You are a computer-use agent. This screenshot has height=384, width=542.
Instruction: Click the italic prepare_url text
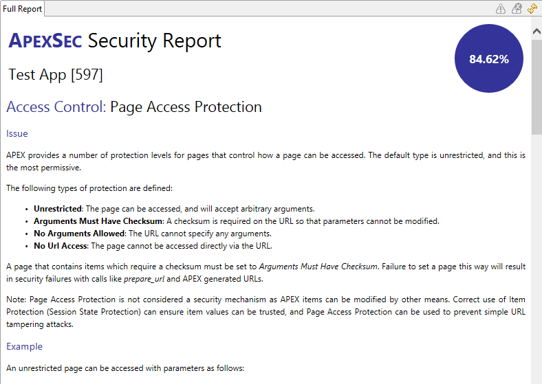(144, 279)
